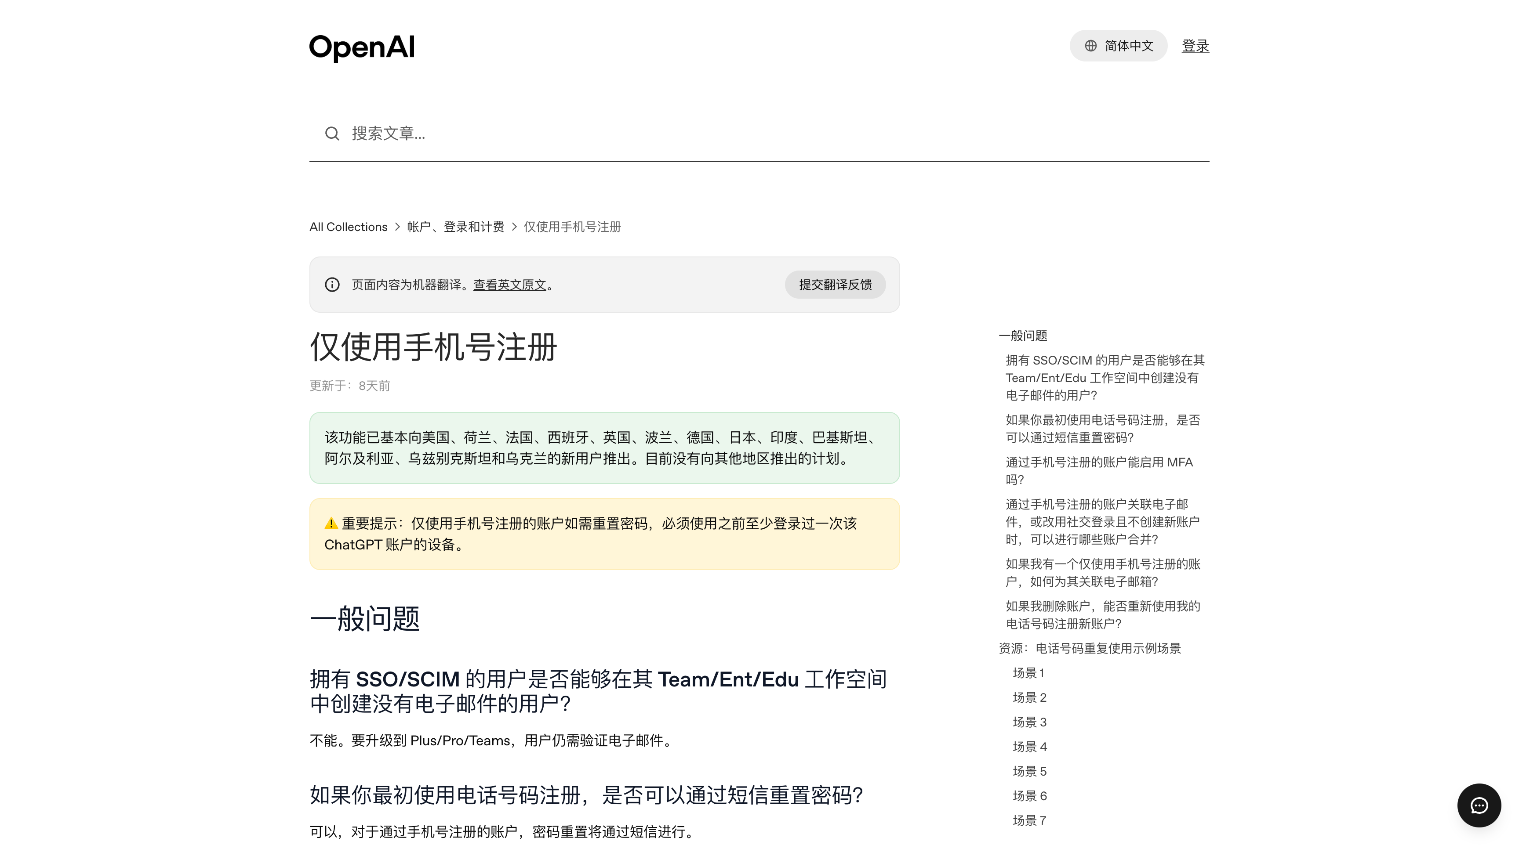This screenshot has width=1519, height=845.
Task: Click the 仅使用手机号注册 breadcrumb text
Action: pyautogui.click(x=572, y=227)
